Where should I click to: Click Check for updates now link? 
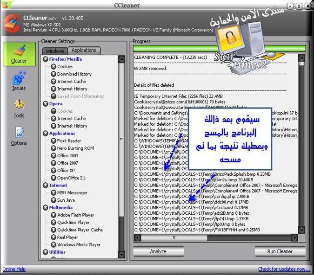[284, 269]
